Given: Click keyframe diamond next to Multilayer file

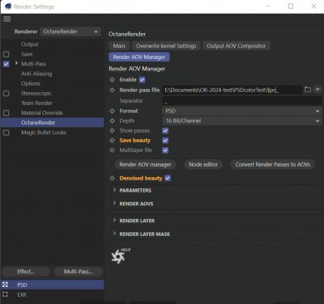Looking at the screenshot, I should click(x=113, y=150).
